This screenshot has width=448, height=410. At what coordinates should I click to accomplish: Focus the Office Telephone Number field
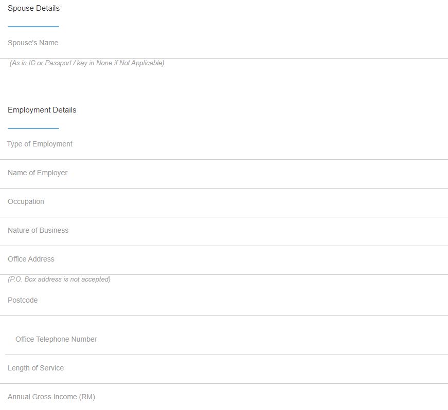pos(226,340)
